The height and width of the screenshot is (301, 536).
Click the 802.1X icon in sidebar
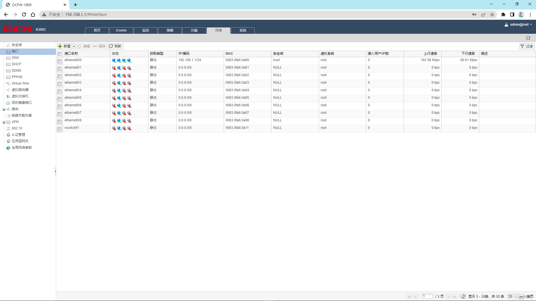pos(8,128)
